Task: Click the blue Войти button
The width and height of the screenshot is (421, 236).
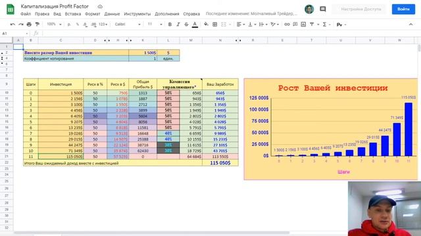Action: click(403, 9)
